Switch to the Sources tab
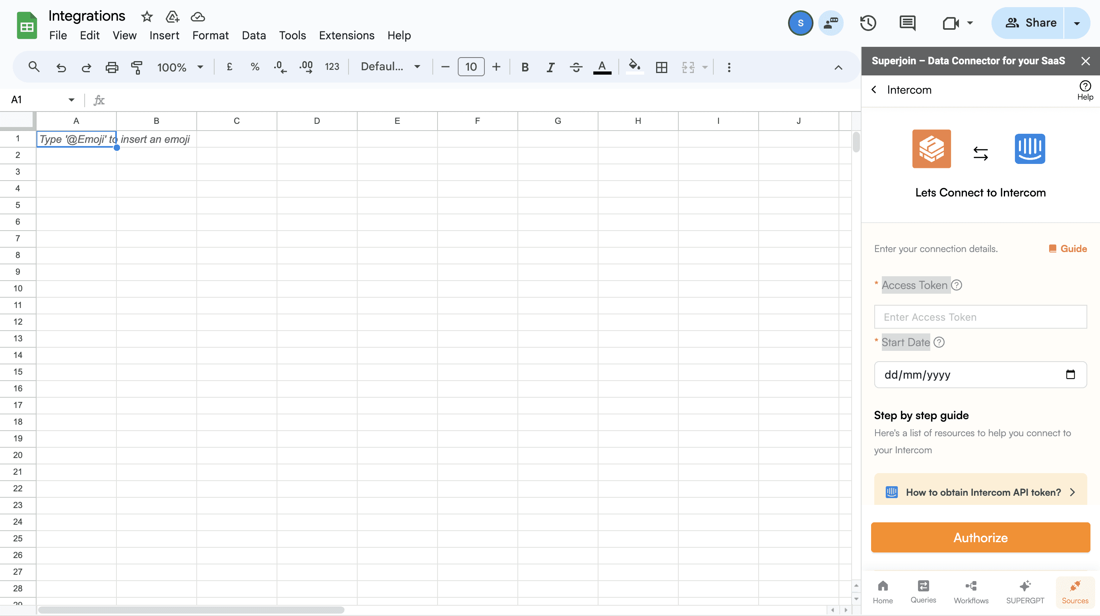Viewport: 1100px width, 616px height. coord(1075,592)
